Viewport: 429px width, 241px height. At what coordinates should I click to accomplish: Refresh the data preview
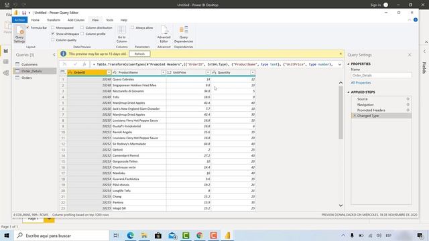coord(139,54)
